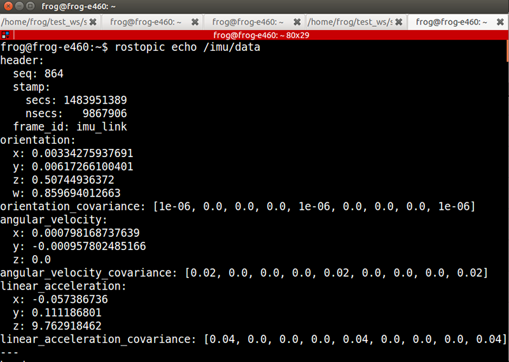Viewport: 509px width, 362px height.
Task: Close the third tab named frog@frog-e460
Action: 296,22
